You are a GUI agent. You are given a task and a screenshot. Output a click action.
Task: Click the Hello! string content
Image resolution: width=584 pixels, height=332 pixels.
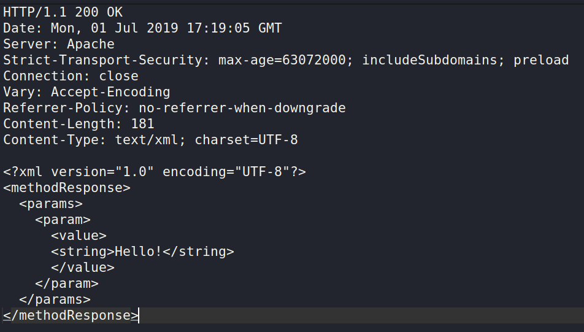pyautogui.click(x=139, y=252)
